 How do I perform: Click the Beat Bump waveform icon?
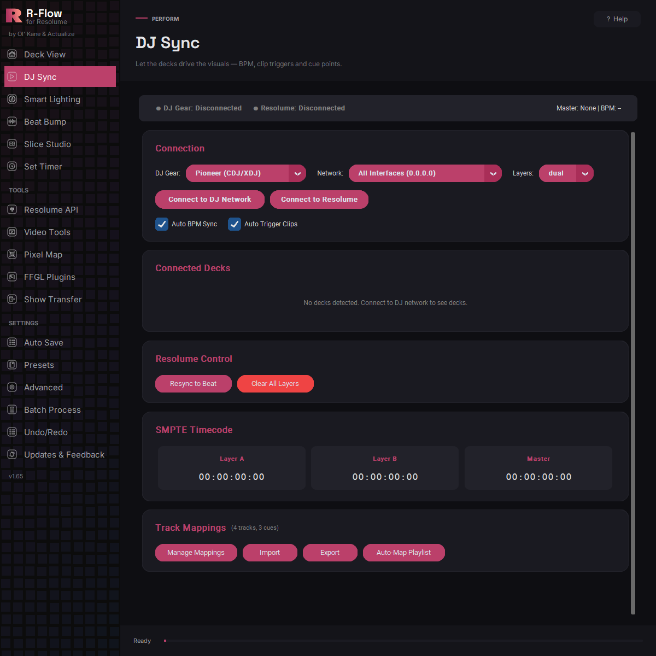coord(12,121)
